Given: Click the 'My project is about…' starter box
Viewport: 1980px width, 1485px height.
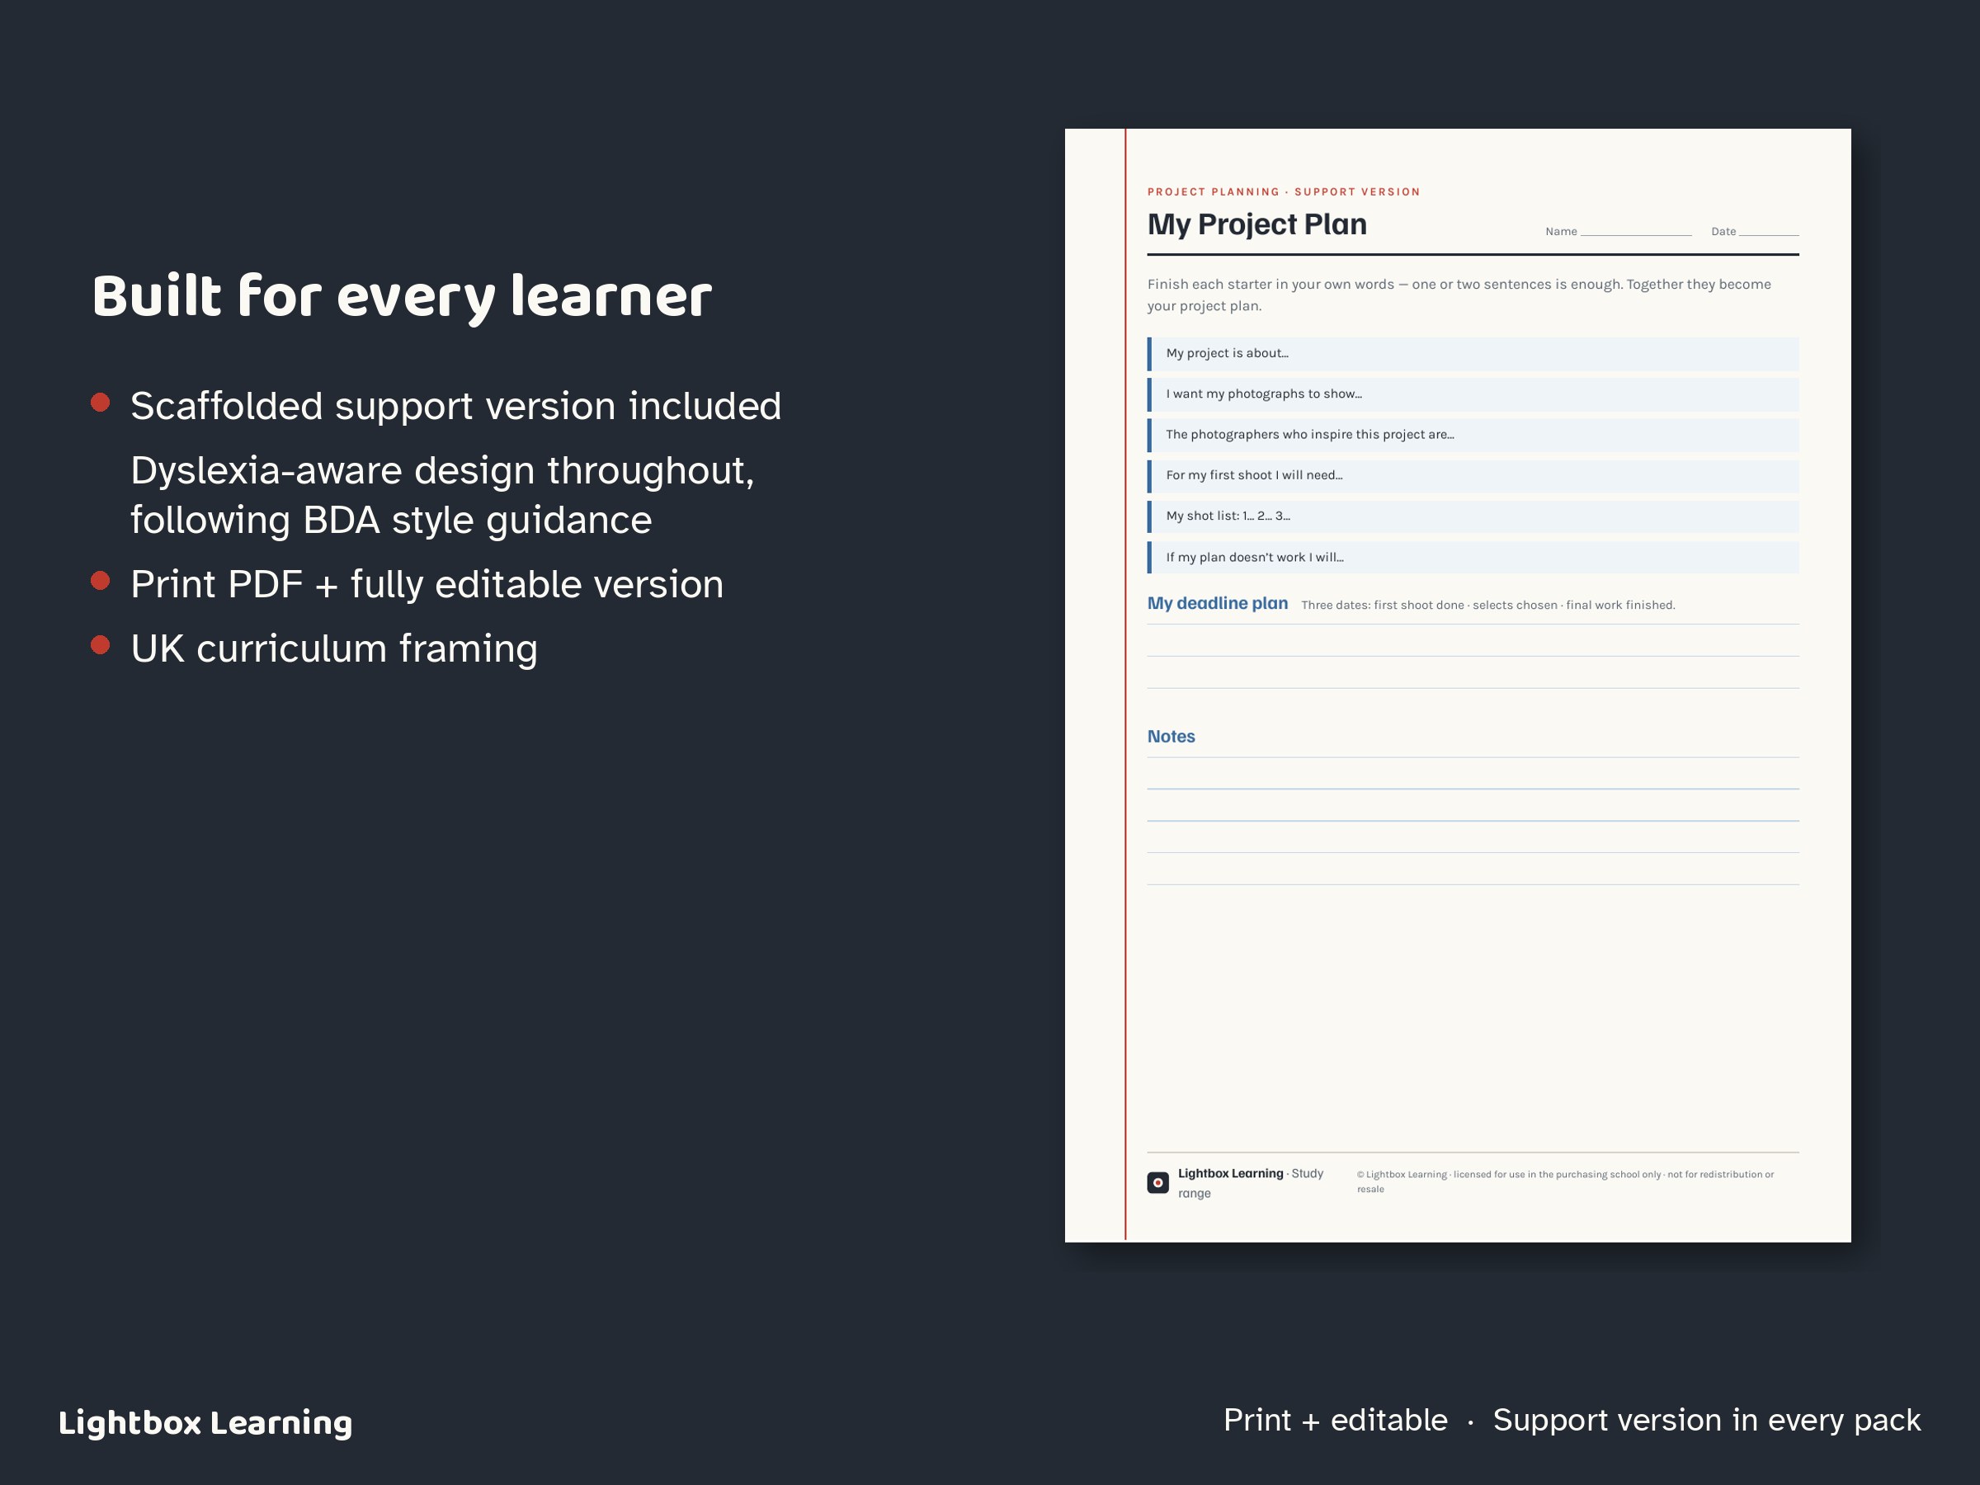Looking at the screenshot, I should [1473, 354].
